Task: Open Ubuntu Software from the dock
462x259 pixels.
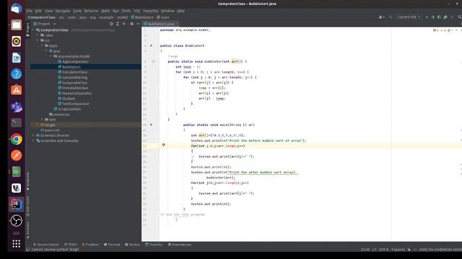Action: 16,90
